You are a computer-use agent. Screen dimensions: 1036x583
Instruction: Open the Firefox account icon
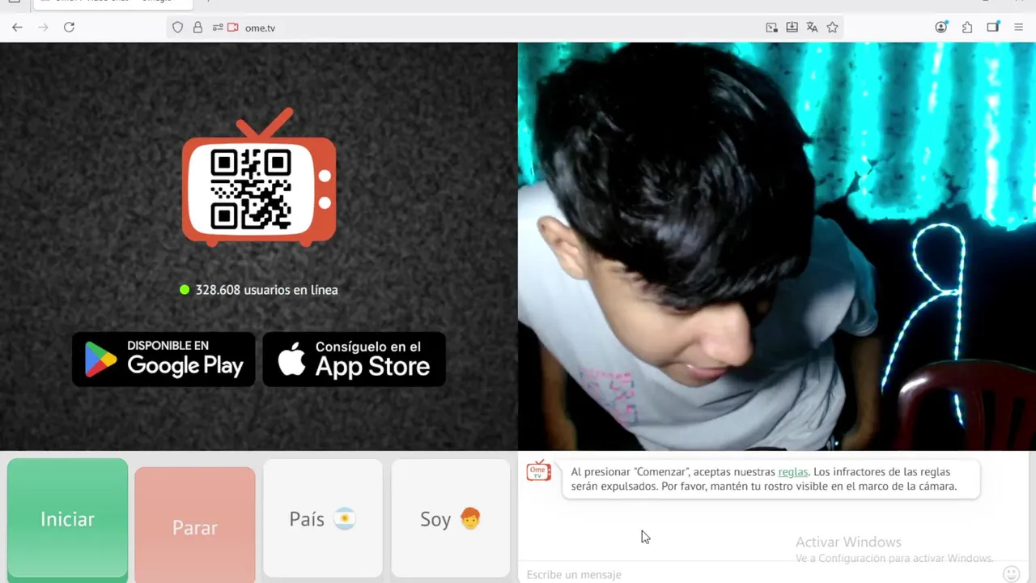940,28
